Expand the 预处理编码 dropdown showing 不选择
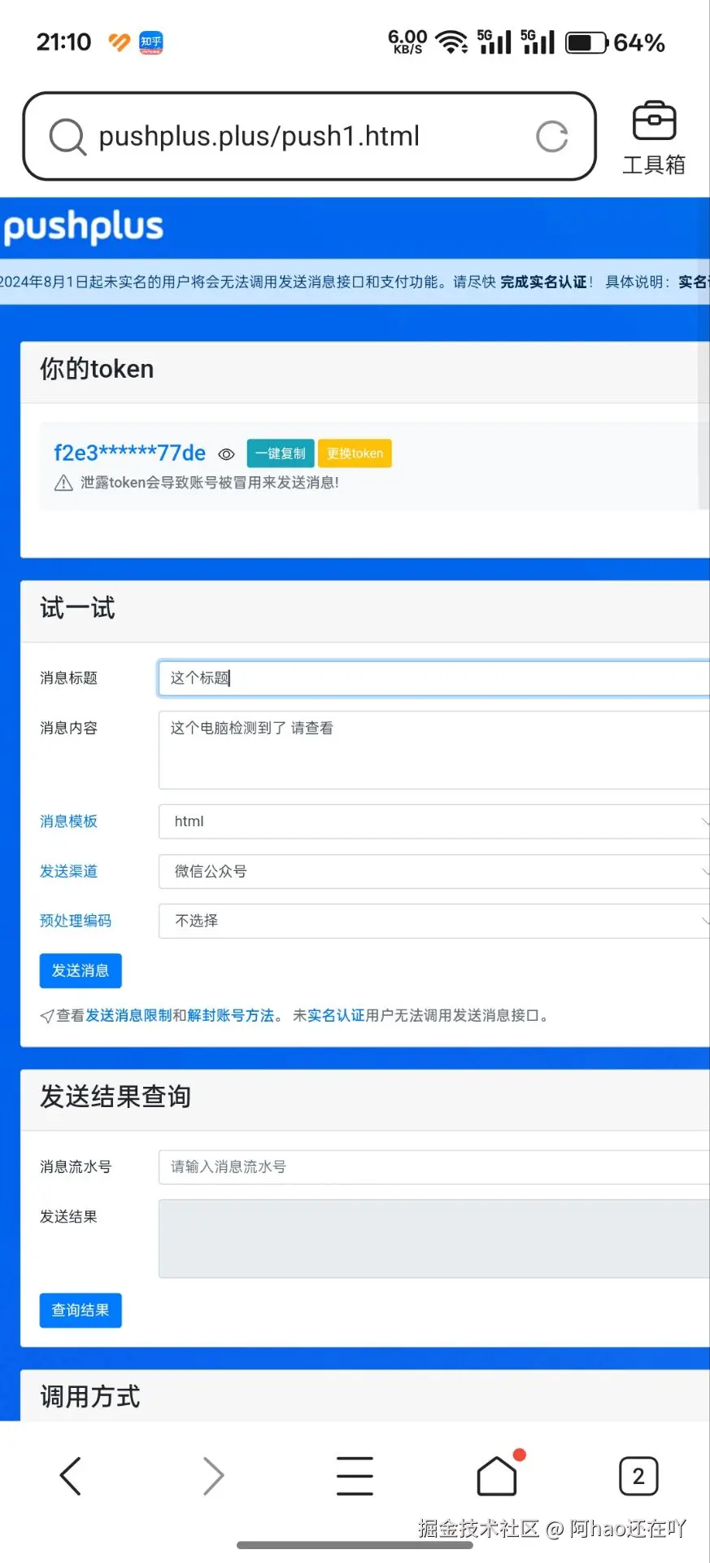The width and height of the screenshot is (710, 1563). [433, 921]
